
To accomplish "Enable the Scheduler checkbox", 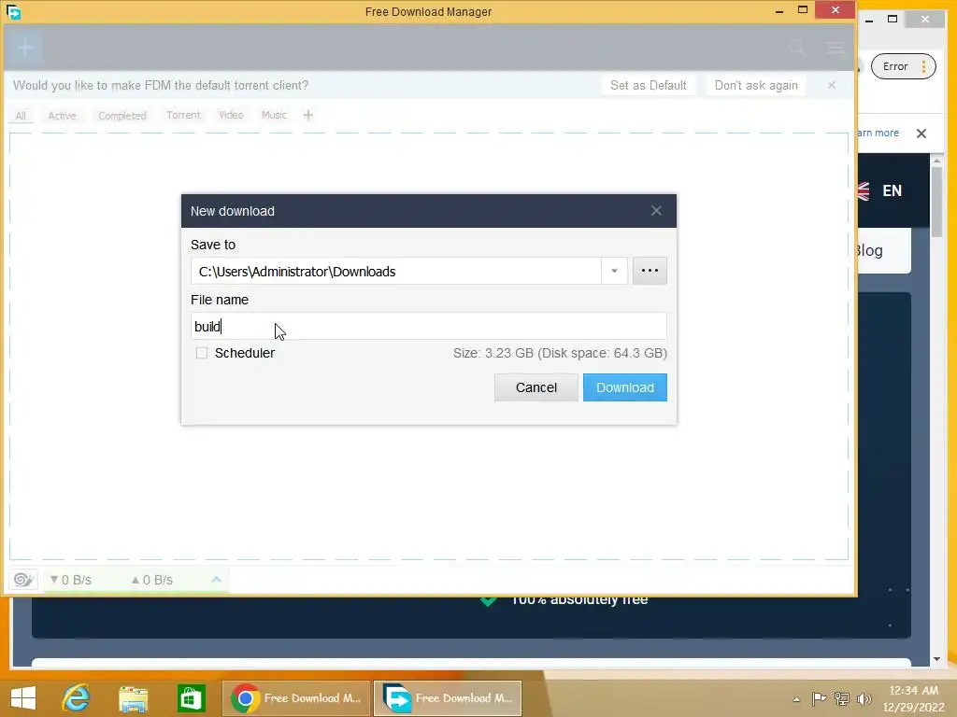I will pyautogui.click(x=202, y=353).
